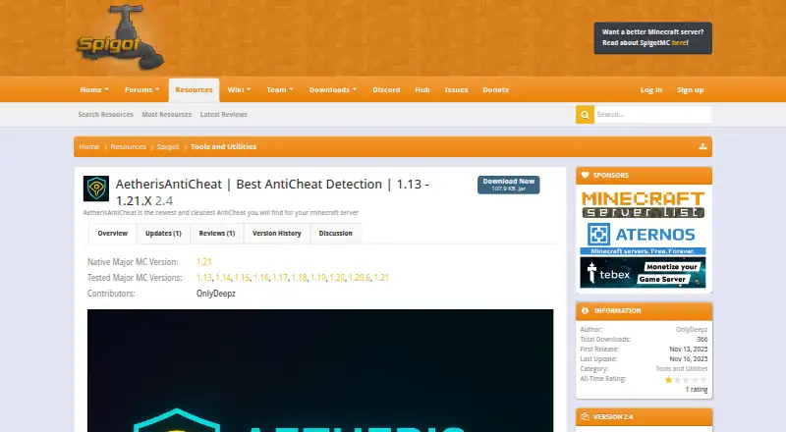The width and height of the screenshot is (786, 432).
Task: Switch to the Discussion tab
Action: [336, 234]
